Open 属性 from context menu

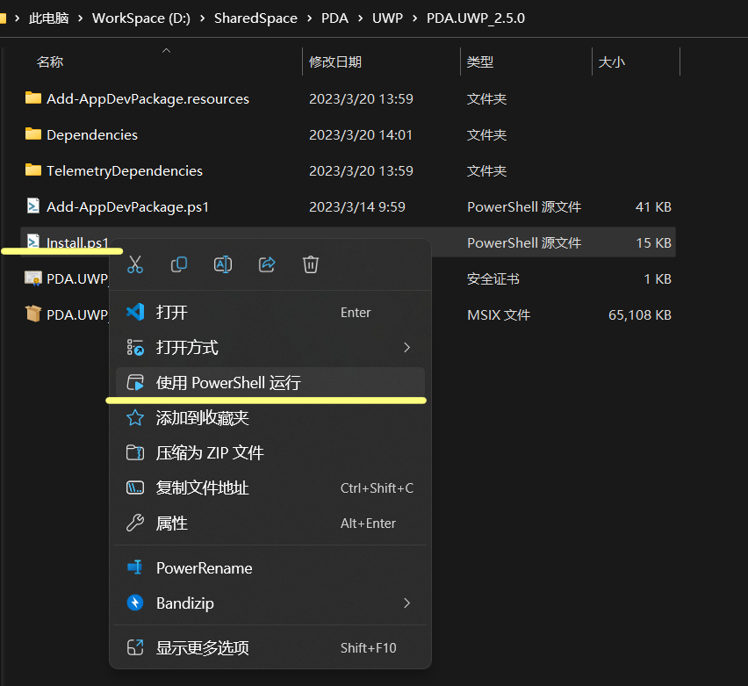270,524
